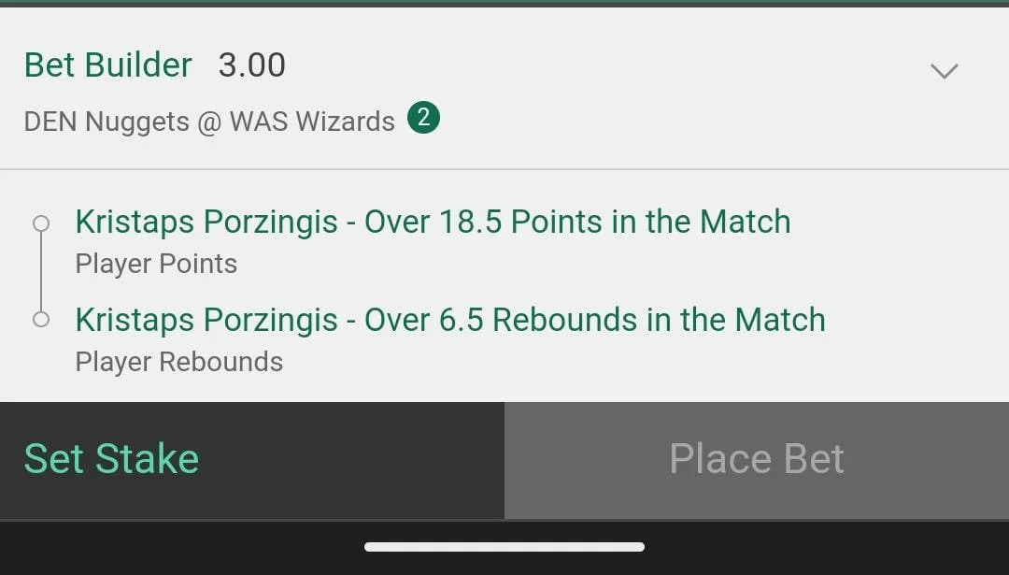Collapse the Bet Builder with the chevron
Image resolution: width=1009 pixels, height=575 pixels.
(944, 70)
